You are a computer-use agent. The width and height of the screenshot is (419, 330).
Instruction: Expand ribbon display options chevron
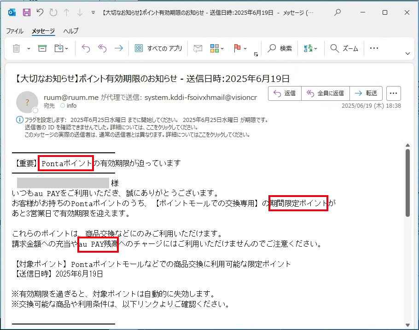point(407,53)
